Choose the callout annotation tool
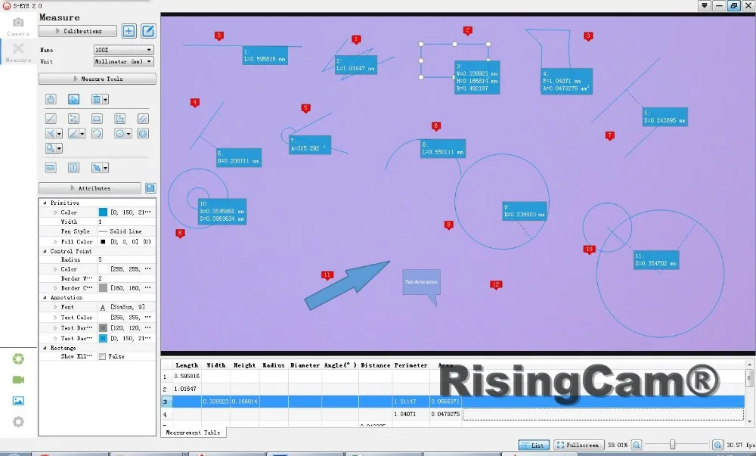 click(51, 168)
